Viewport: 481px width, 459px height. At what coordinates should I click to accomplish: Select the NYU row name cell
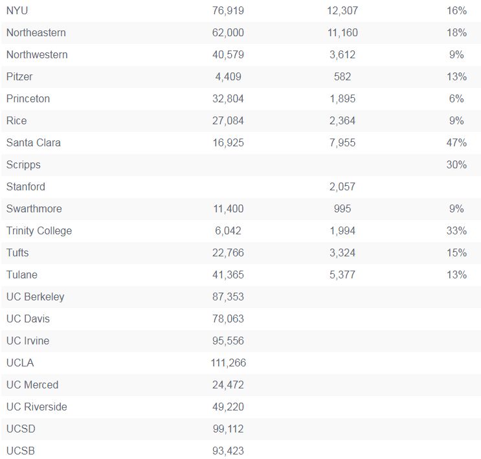(17, 11)
